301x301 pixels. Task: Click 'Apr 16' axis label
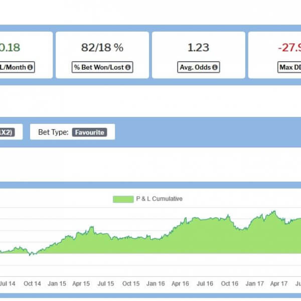180,283
